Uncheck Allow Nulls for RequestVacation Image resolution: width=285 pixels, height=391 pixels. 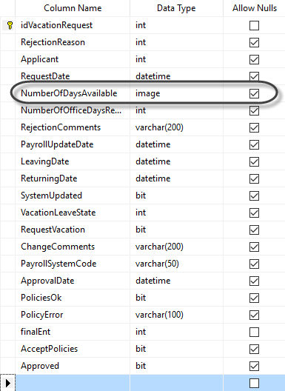coord(254,230)
